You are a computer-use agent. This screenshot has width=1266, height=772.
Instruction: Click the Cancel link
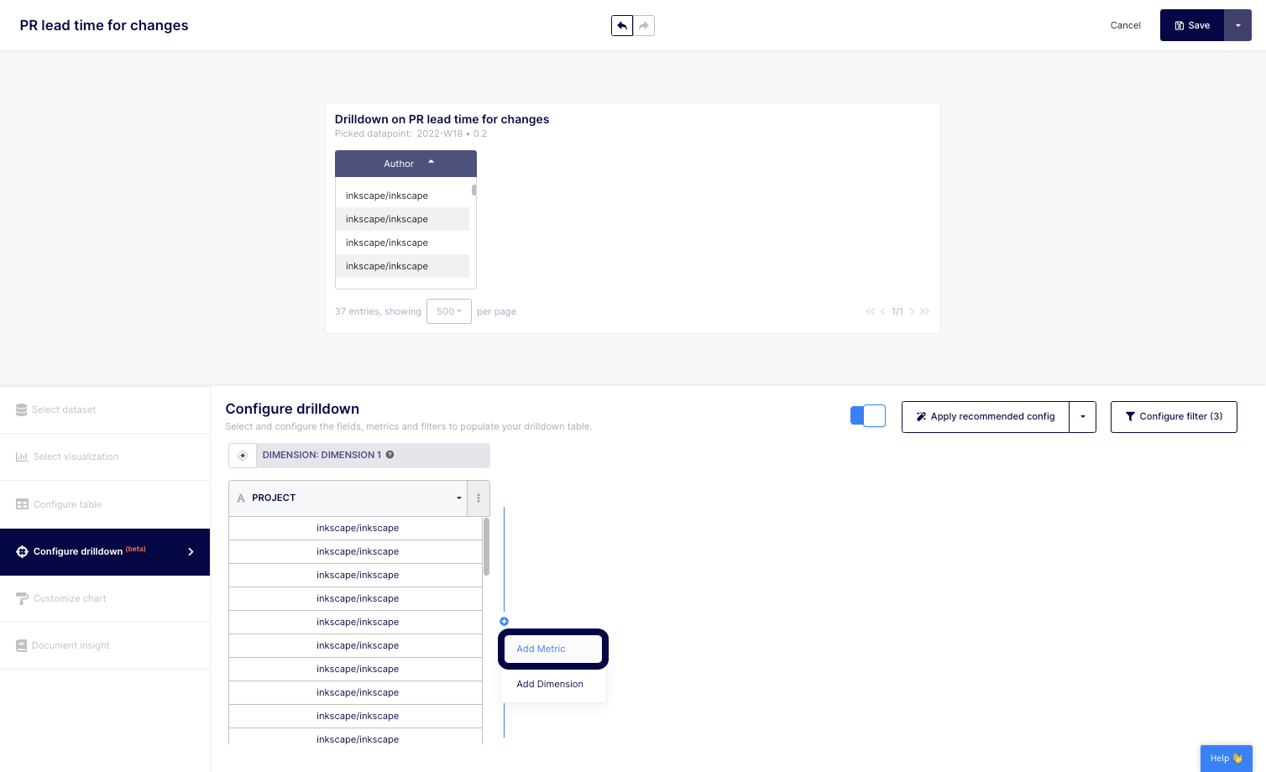point(1125,25)
